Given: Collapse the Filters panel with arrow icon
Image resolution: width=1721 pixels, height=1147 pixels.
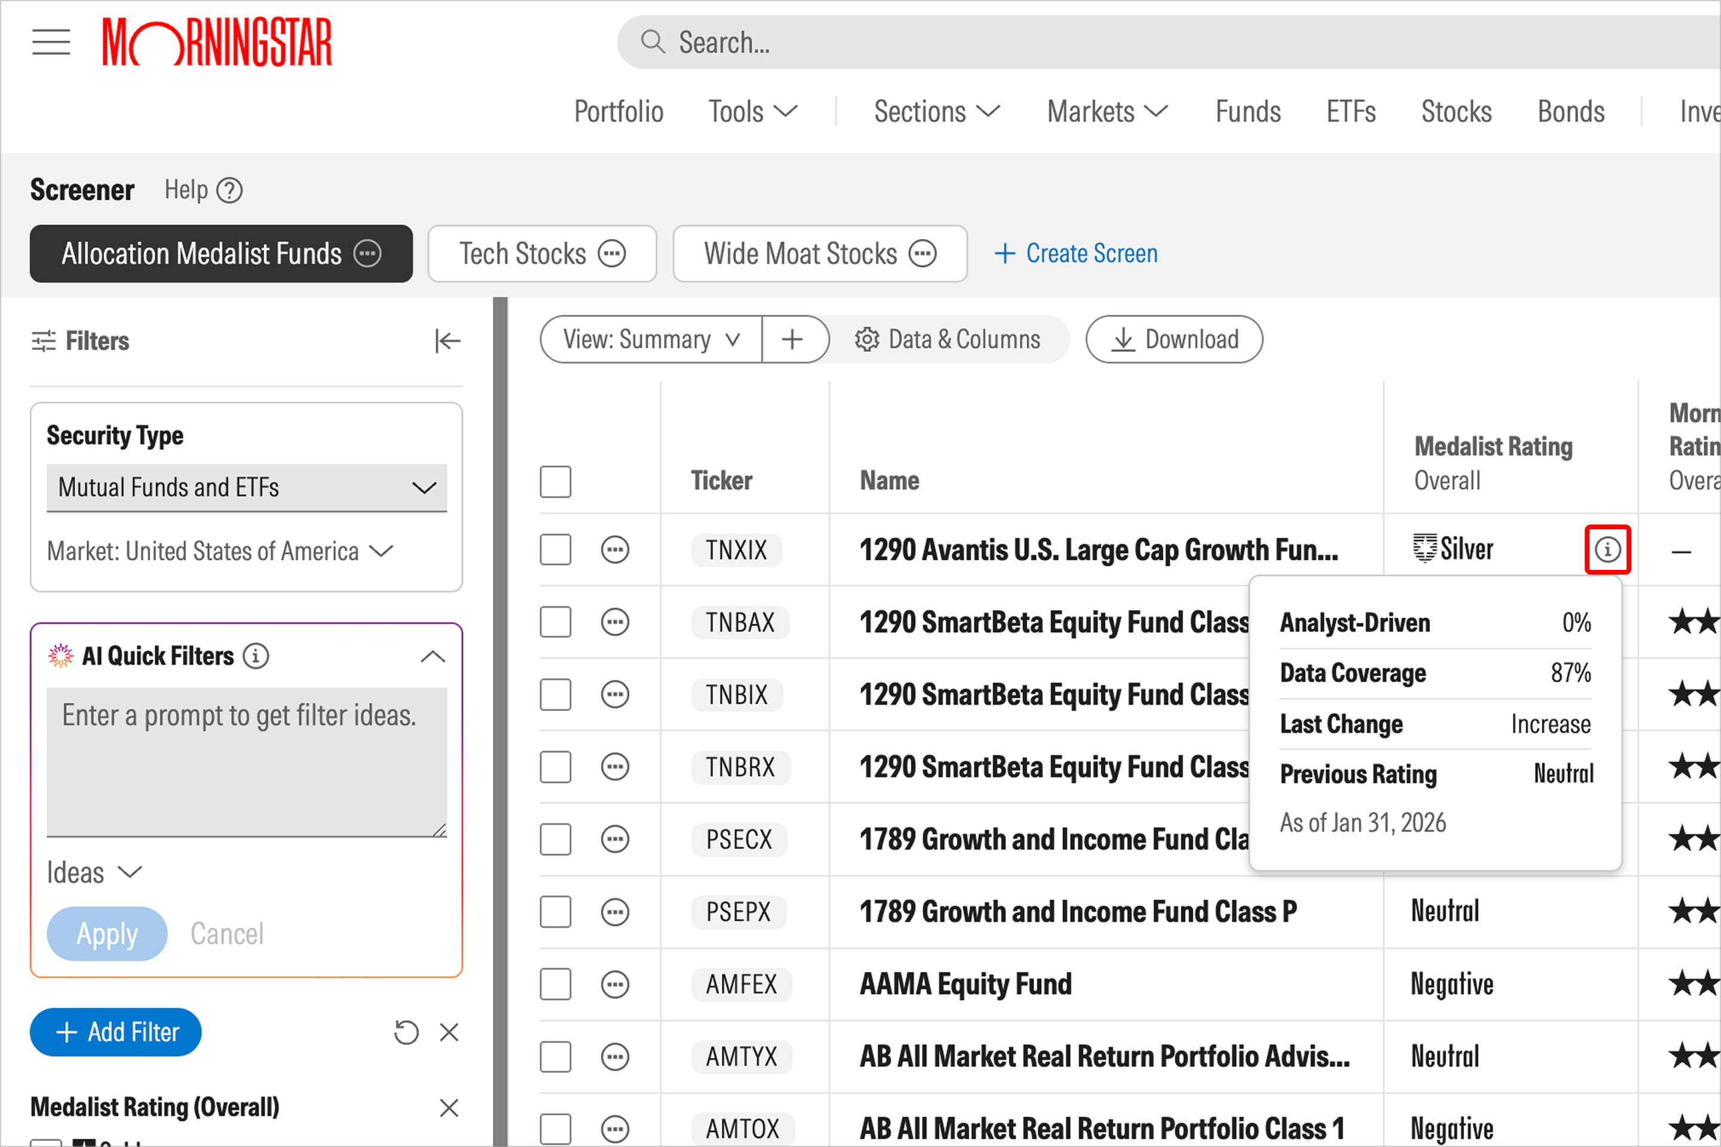Looking at the screenshot, I should point(448,341).
